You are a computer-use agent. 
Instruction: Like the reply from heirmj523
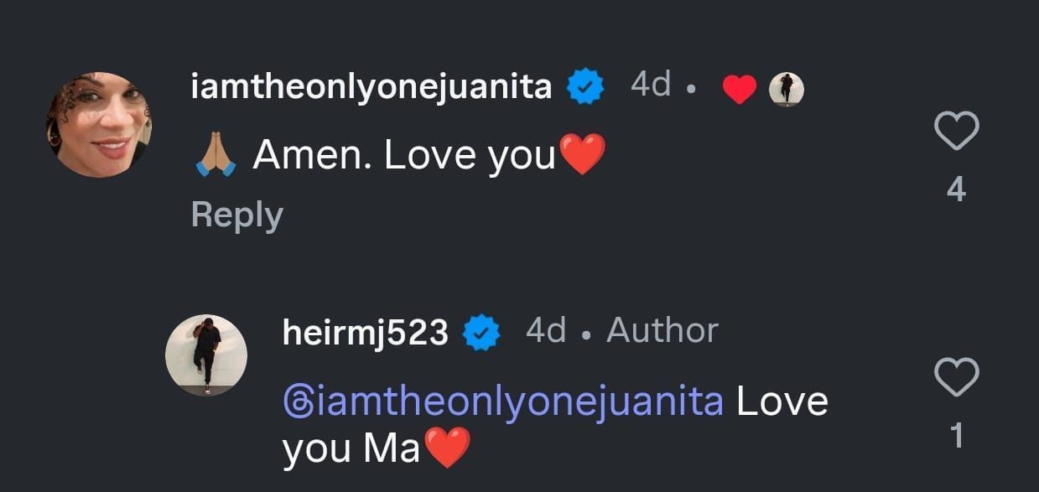click(x=956, y=376)
